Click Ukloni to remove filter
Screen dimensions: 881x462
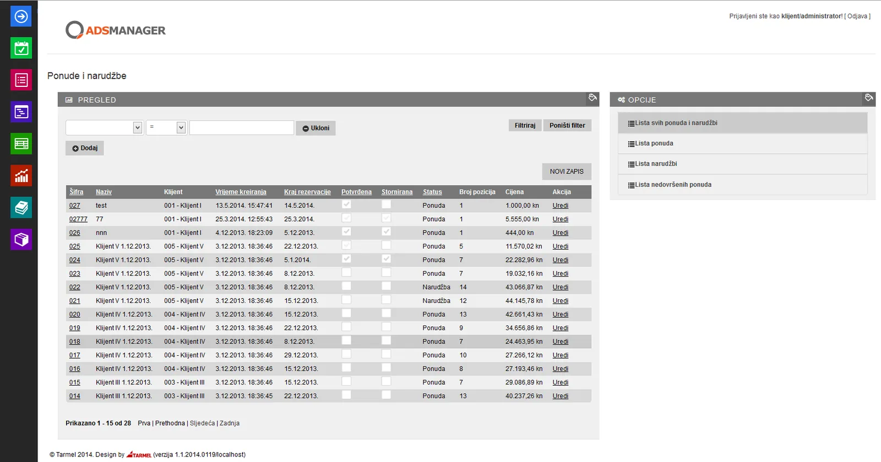click(316, 128)
